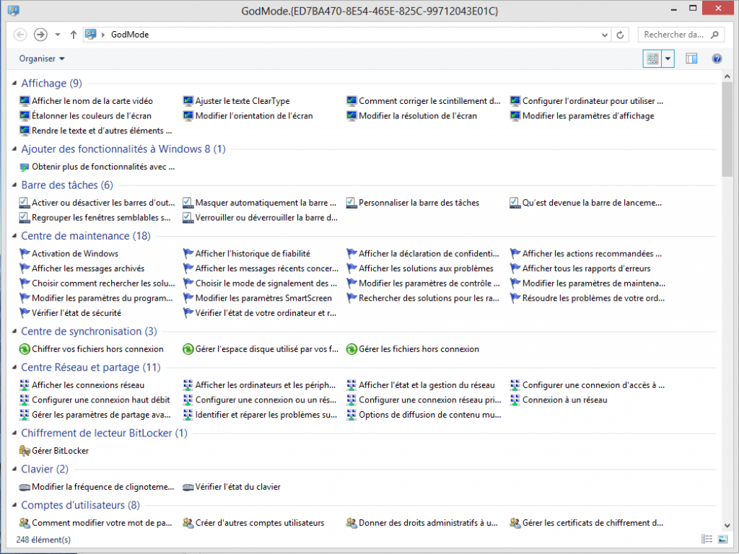
Task: Open recent locations dropdown arrow
Action: [58, 35]
